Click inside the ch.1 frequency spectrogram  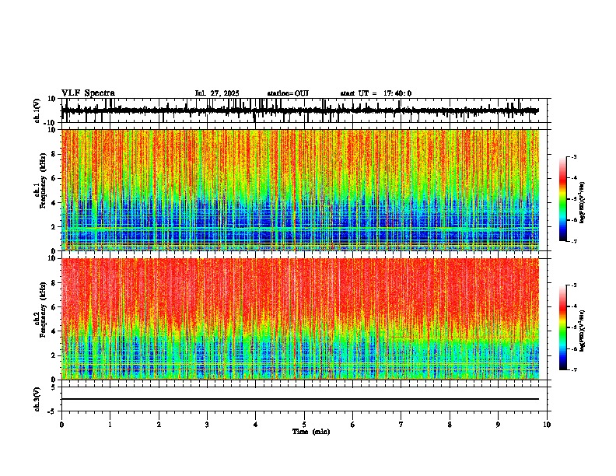click(300, 190)
